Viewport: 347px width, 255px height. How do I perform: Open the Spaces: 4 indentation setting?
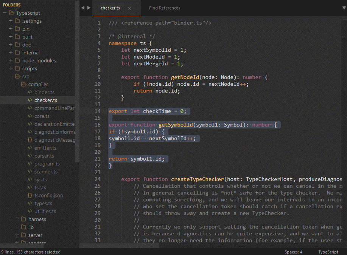click(293, 252)
